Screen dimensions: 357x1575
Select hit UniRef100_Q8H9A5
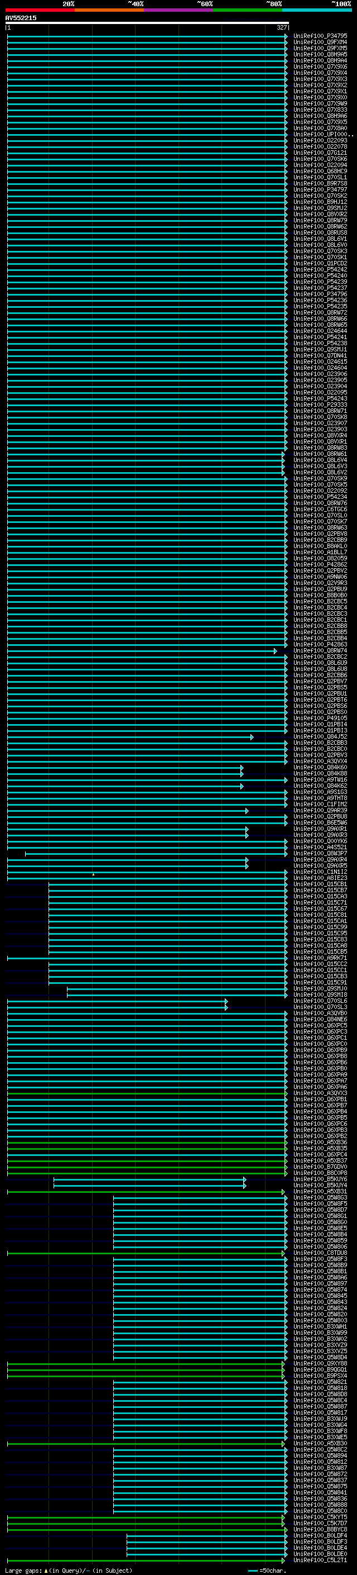pyautogui.click(x=320, y=55)
